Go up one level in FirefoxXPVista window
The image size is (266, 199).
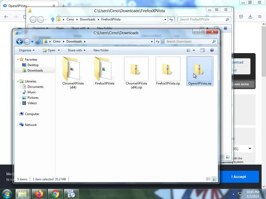coord(52,19)
